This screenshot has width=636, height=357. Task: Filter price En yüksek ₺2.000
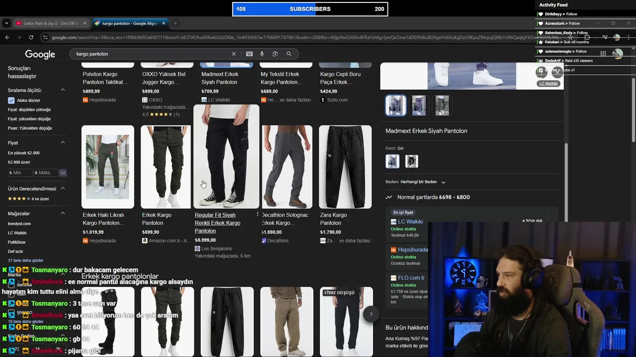coord(24,153)
